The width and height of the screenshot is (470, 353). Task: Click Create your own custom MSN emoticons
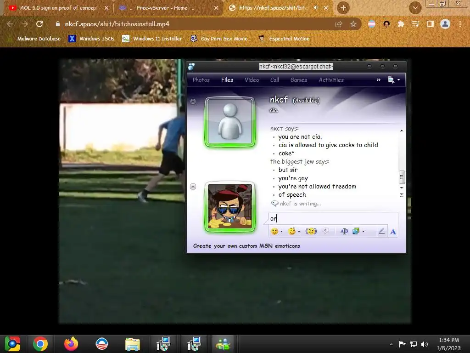click(246, 246)
